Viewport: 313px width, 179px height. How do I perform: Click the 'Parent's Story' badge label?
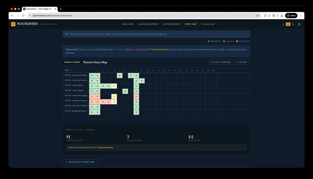pyautogui.click(x=72, y=62)
